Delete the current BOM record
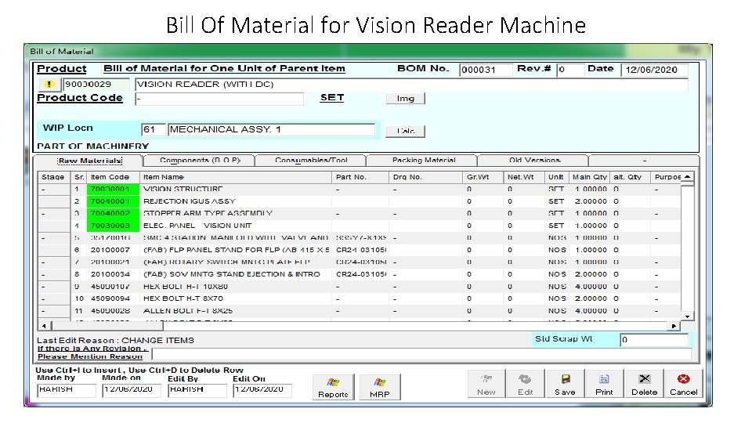752x423 pixels. (644, 384)
